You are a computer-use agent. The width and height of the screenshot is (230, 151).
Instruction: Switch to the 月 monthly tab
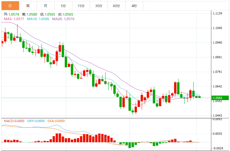click(x=46, y=6)
